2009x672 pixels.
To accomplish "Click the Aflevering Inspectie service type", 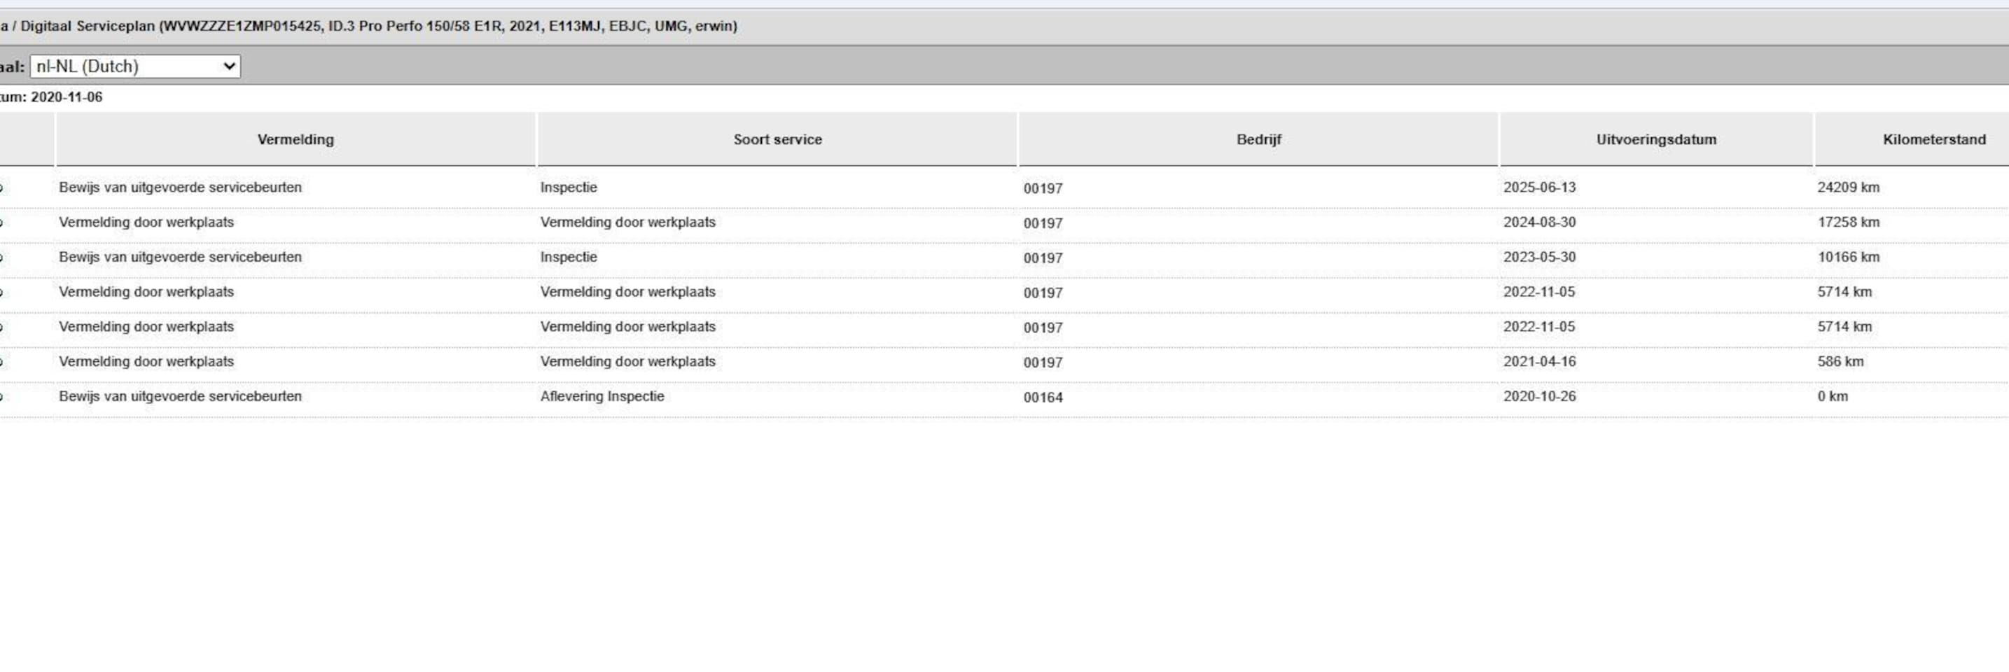I will click(602, 396).
